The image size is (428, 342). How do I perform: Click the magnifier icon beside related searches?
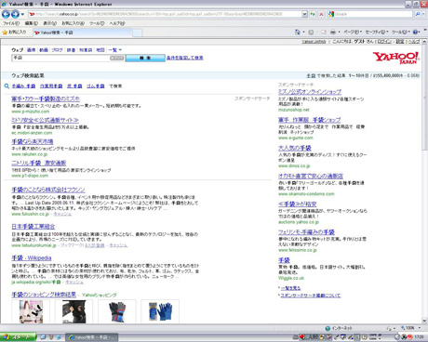(x=7, y=86)
